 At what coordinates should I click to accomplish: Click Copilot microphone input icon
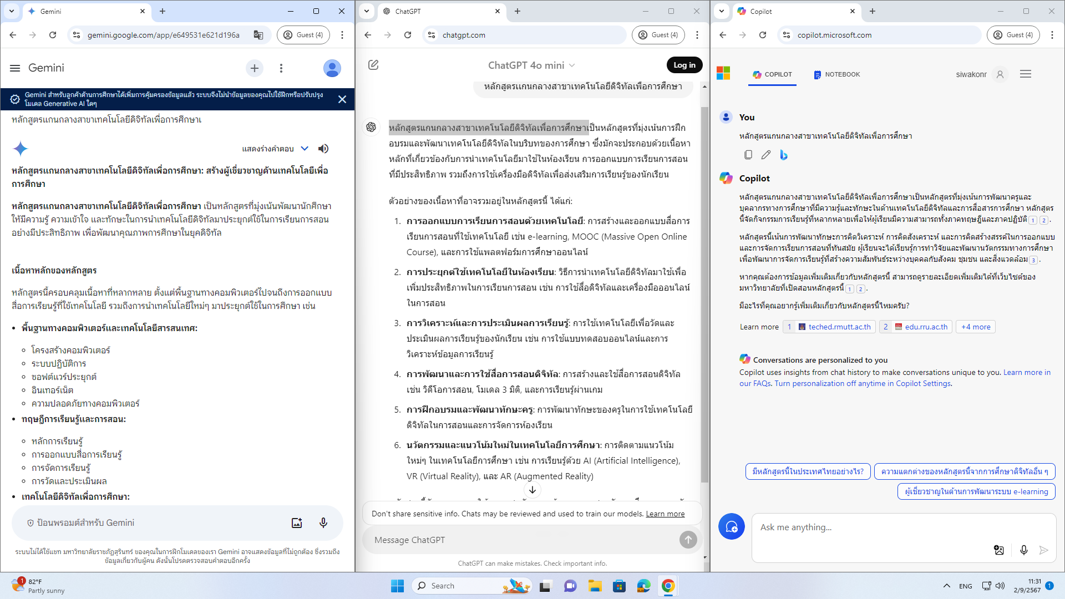pos(1023,550)
